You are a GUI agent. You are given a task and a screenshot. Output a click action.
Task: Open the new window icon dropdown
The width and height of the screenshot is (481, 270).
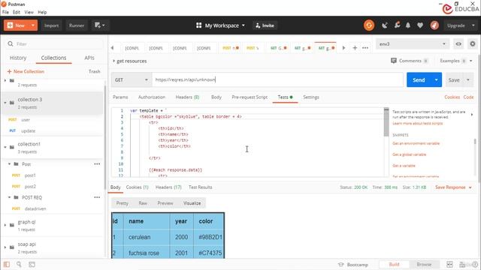coord(100,25)
